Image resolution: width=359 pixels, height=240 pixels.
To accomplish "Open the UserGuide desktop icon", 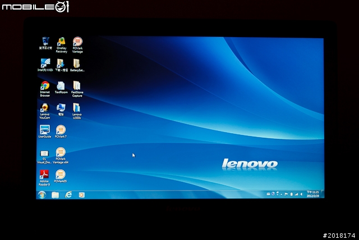I will [45, 132].
